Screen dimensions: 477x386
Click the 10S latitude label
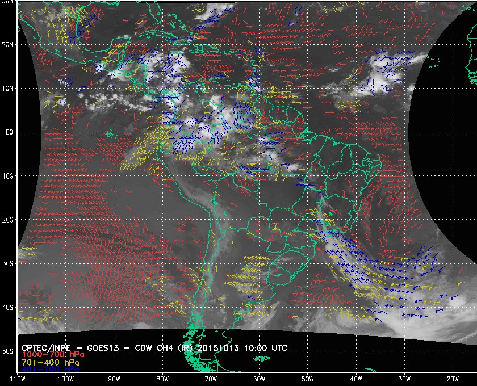[x=7, y=176]
